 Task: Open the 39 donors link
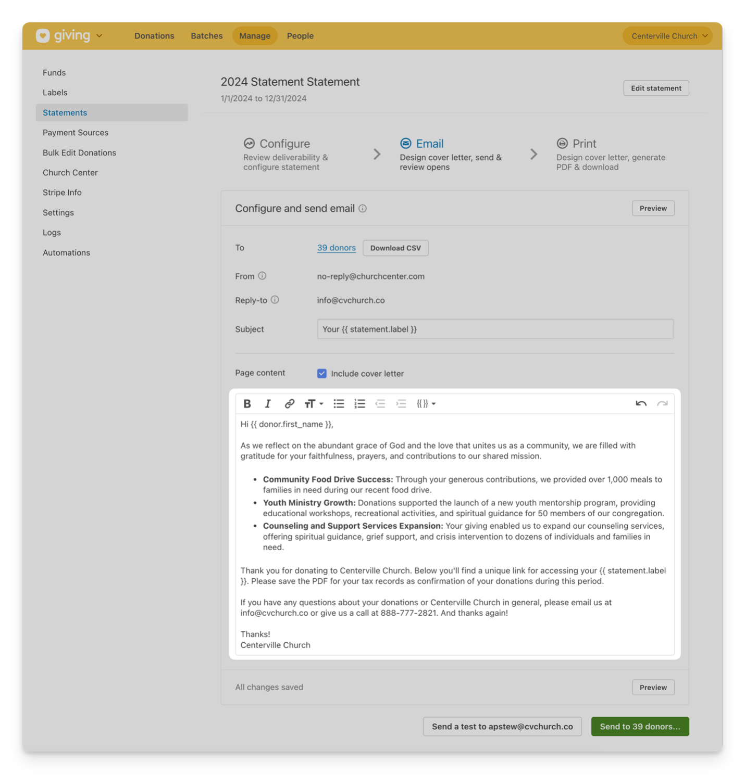click(336, 248)
